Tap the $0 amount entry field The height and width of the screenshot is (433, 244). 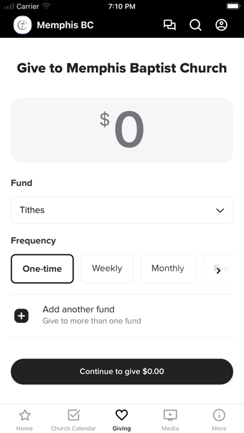pos(122,130)
